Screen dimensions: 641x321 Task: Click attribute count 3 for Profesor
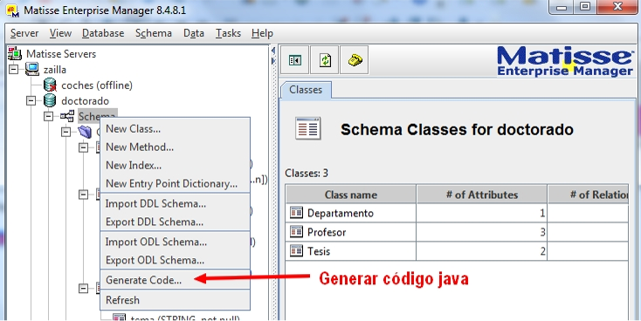pyautogui.click(x=481, y=232)
